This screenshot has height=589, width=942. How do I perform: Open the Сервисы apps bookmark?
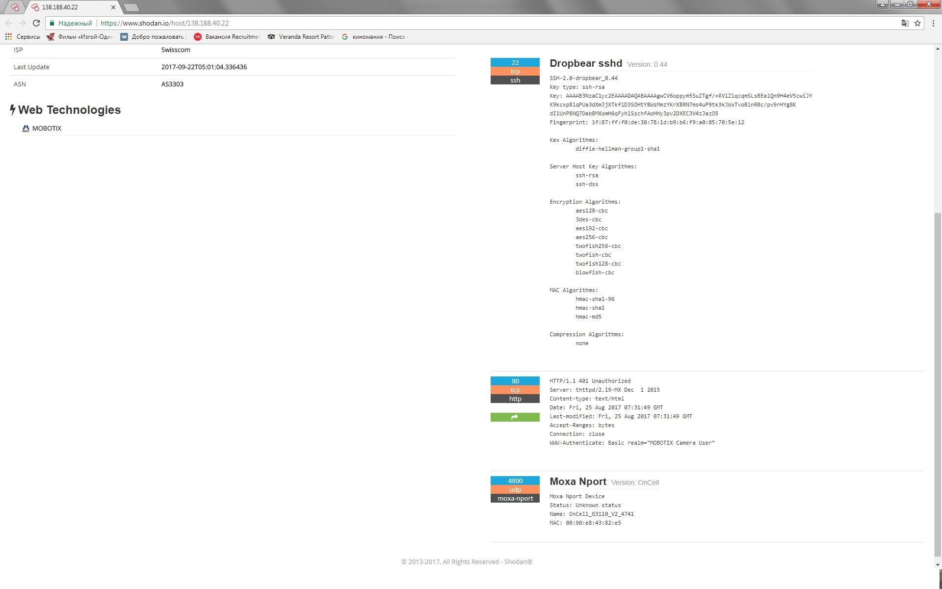[23, 37]
